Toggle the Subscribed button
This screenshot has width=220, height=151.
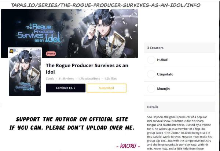[106, 88]
